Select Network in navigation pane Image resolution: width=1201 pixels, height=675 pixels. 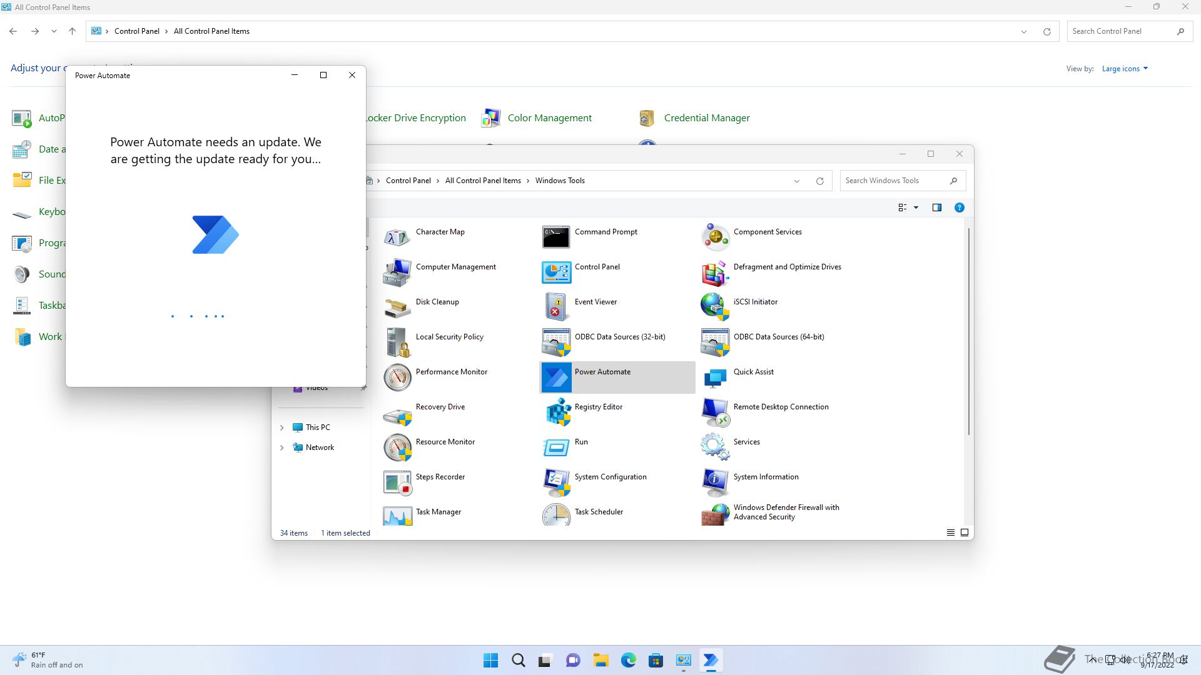pos(320,447)
